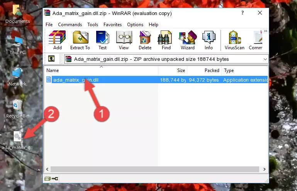
Task: Click the WinRAR title bar app icon
Action: 47,13
